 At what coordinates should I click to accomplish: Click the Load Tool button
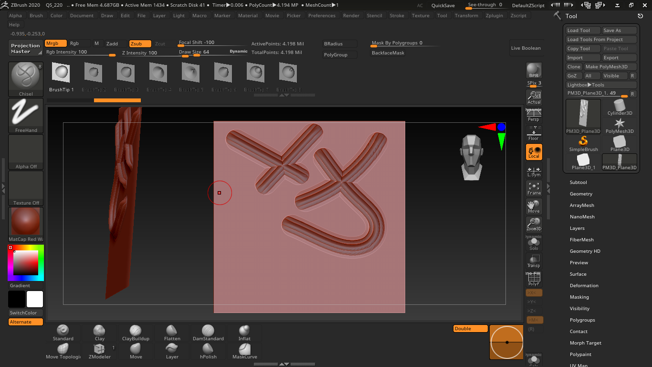click(x=582, y=31)
